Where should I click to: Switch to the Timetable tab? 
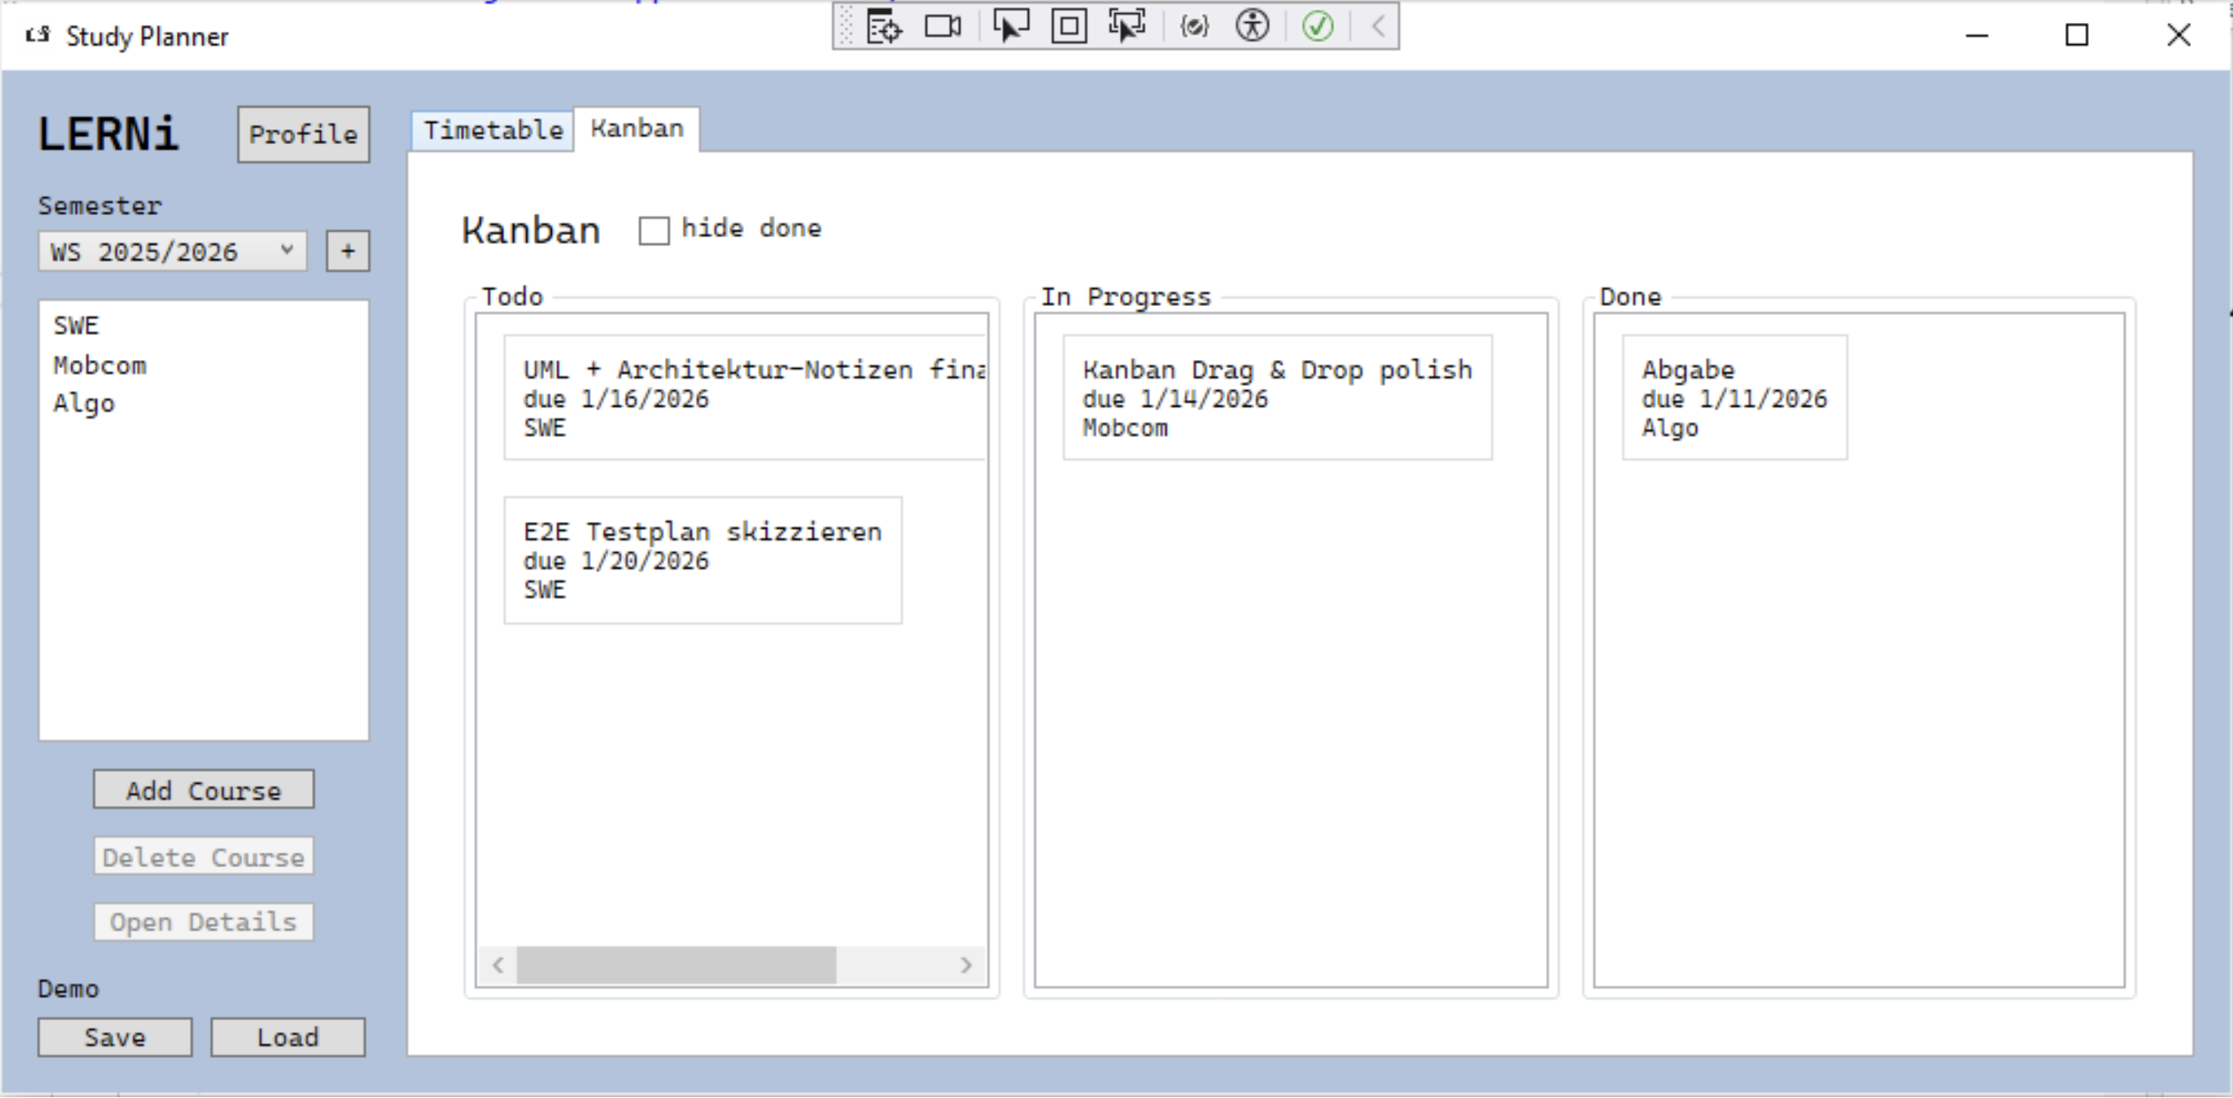(493, 131)
